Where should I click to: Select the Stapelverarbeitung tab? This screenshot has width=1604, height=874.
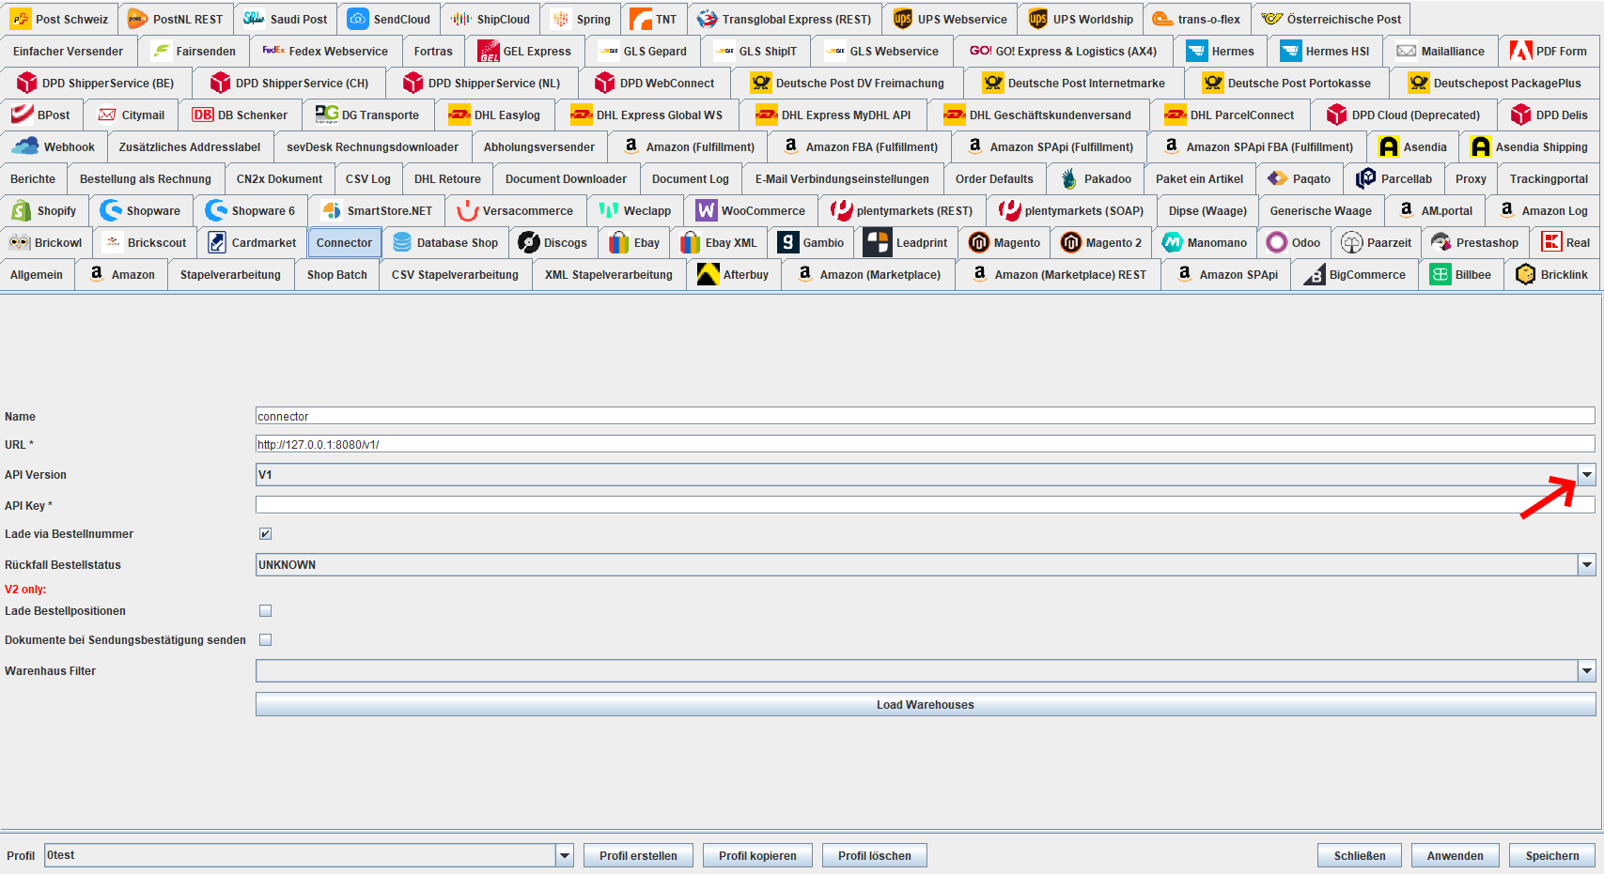230,274
